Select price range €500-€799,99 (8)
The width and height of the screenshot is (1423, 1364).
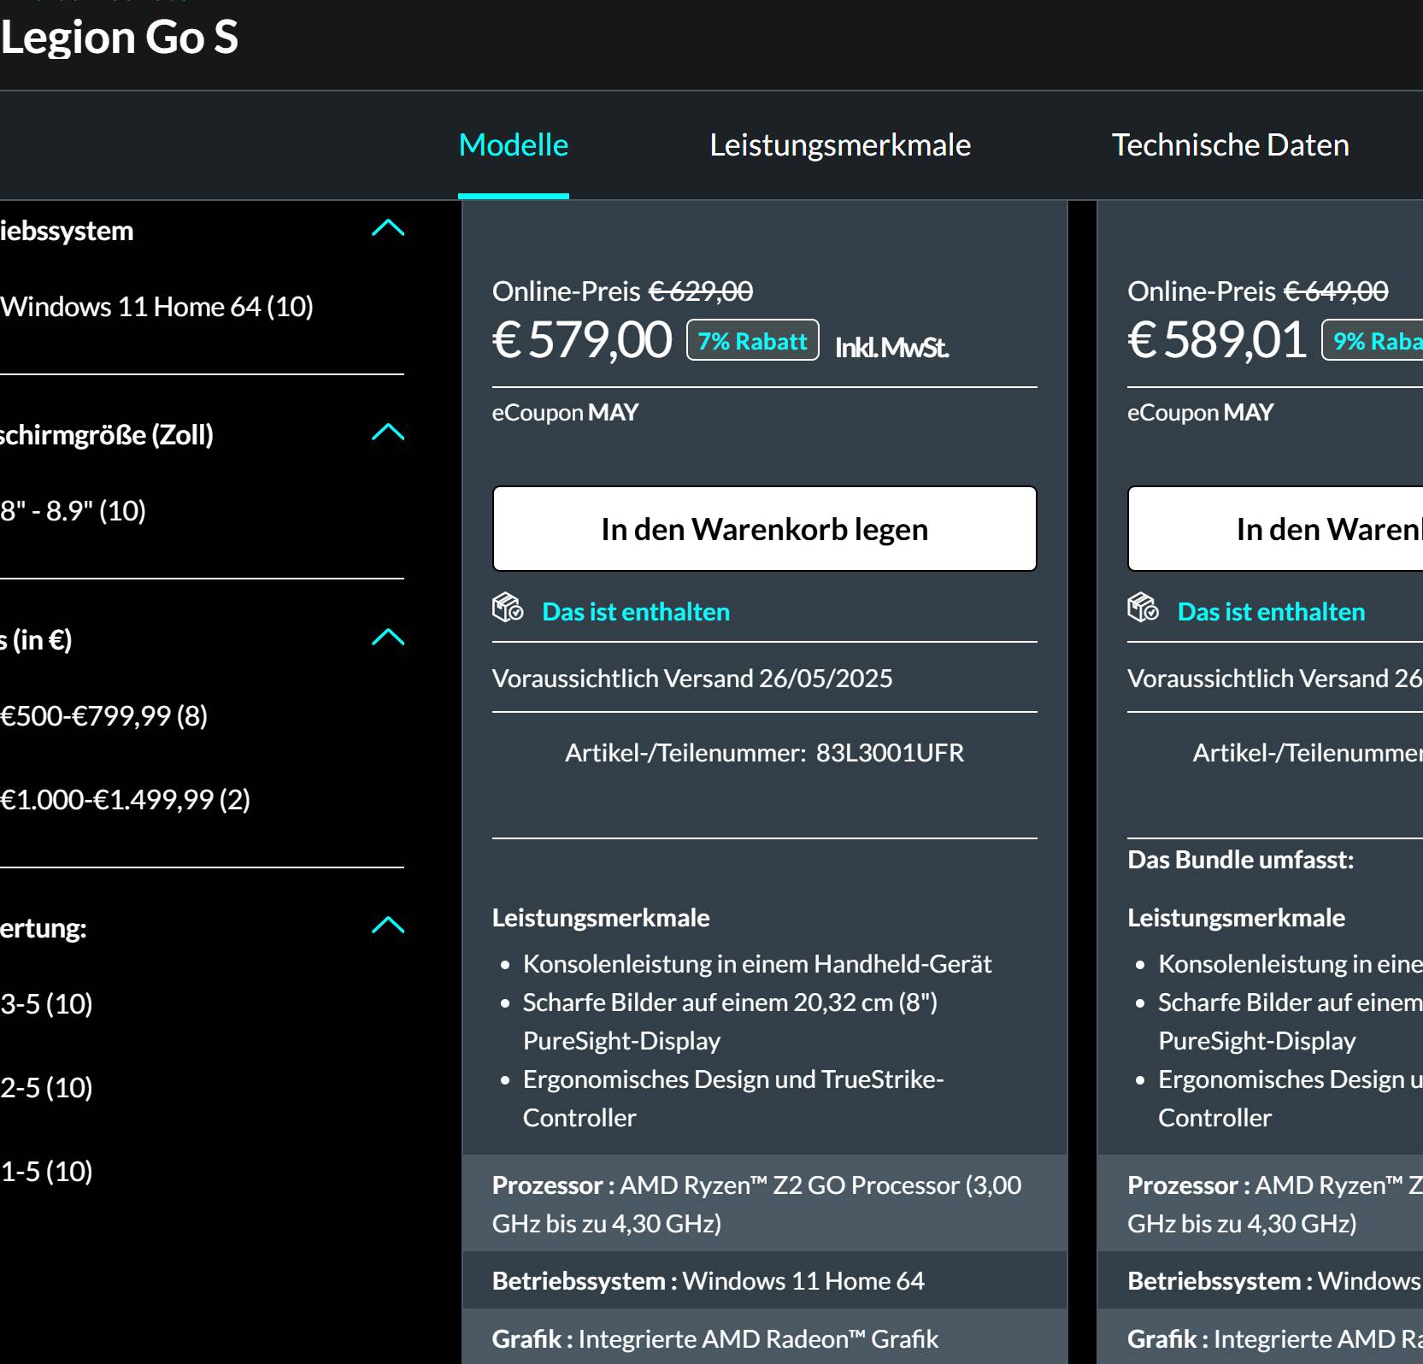pos(103,716)
